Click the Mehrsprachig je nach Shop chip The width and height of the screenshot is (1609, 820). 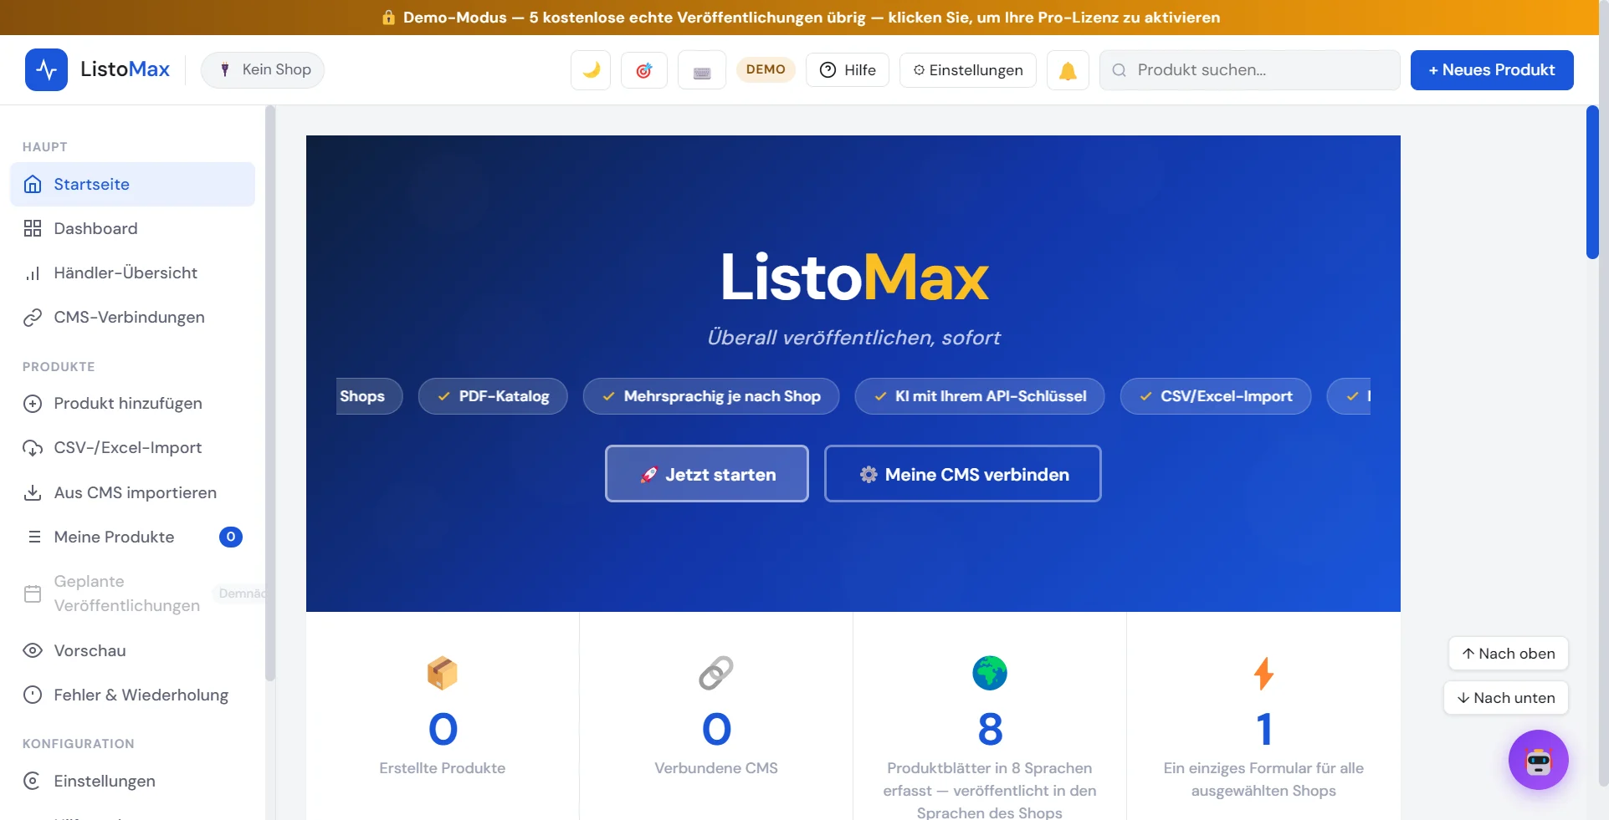click(711, 396)
